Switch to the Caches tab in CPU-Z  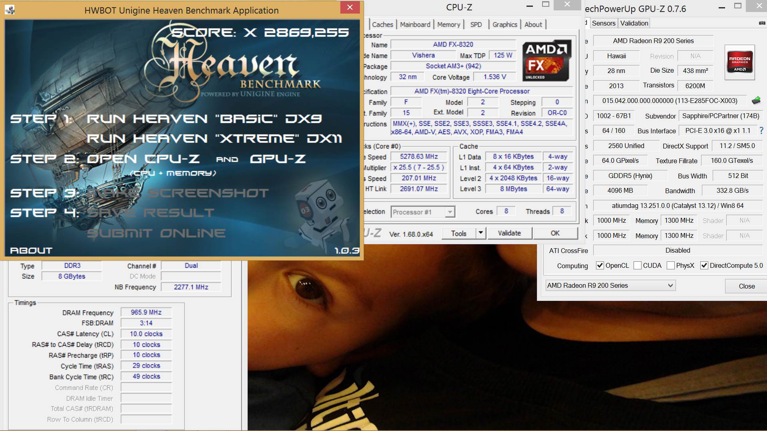click(x=382, y=24)
